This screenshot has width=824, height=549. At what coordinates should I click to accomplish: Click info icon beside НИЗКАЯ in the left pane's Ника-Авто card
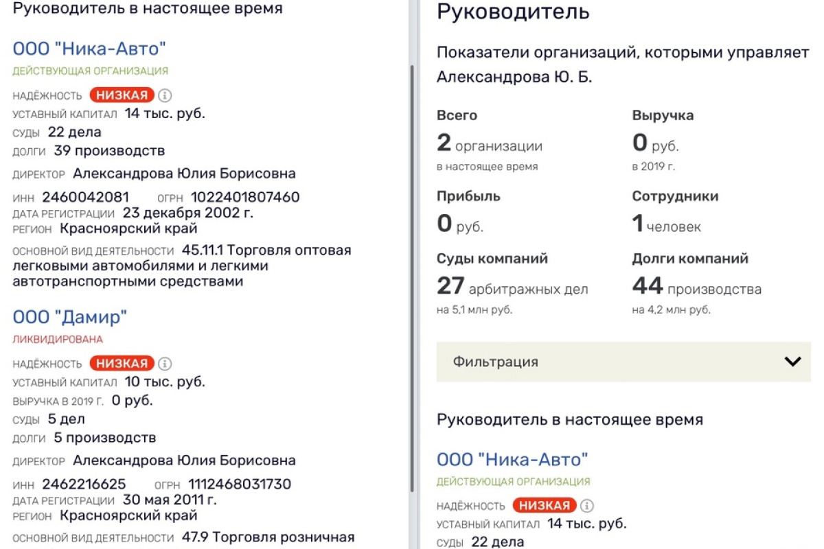pyautogui.click(x=165, y=95)
